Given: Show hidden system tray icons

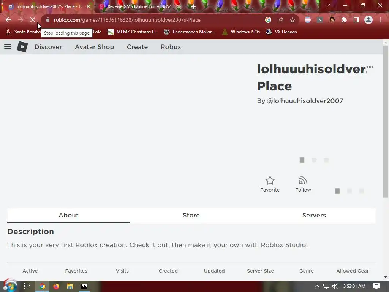Looking at the screenshot, I should 317,286.
